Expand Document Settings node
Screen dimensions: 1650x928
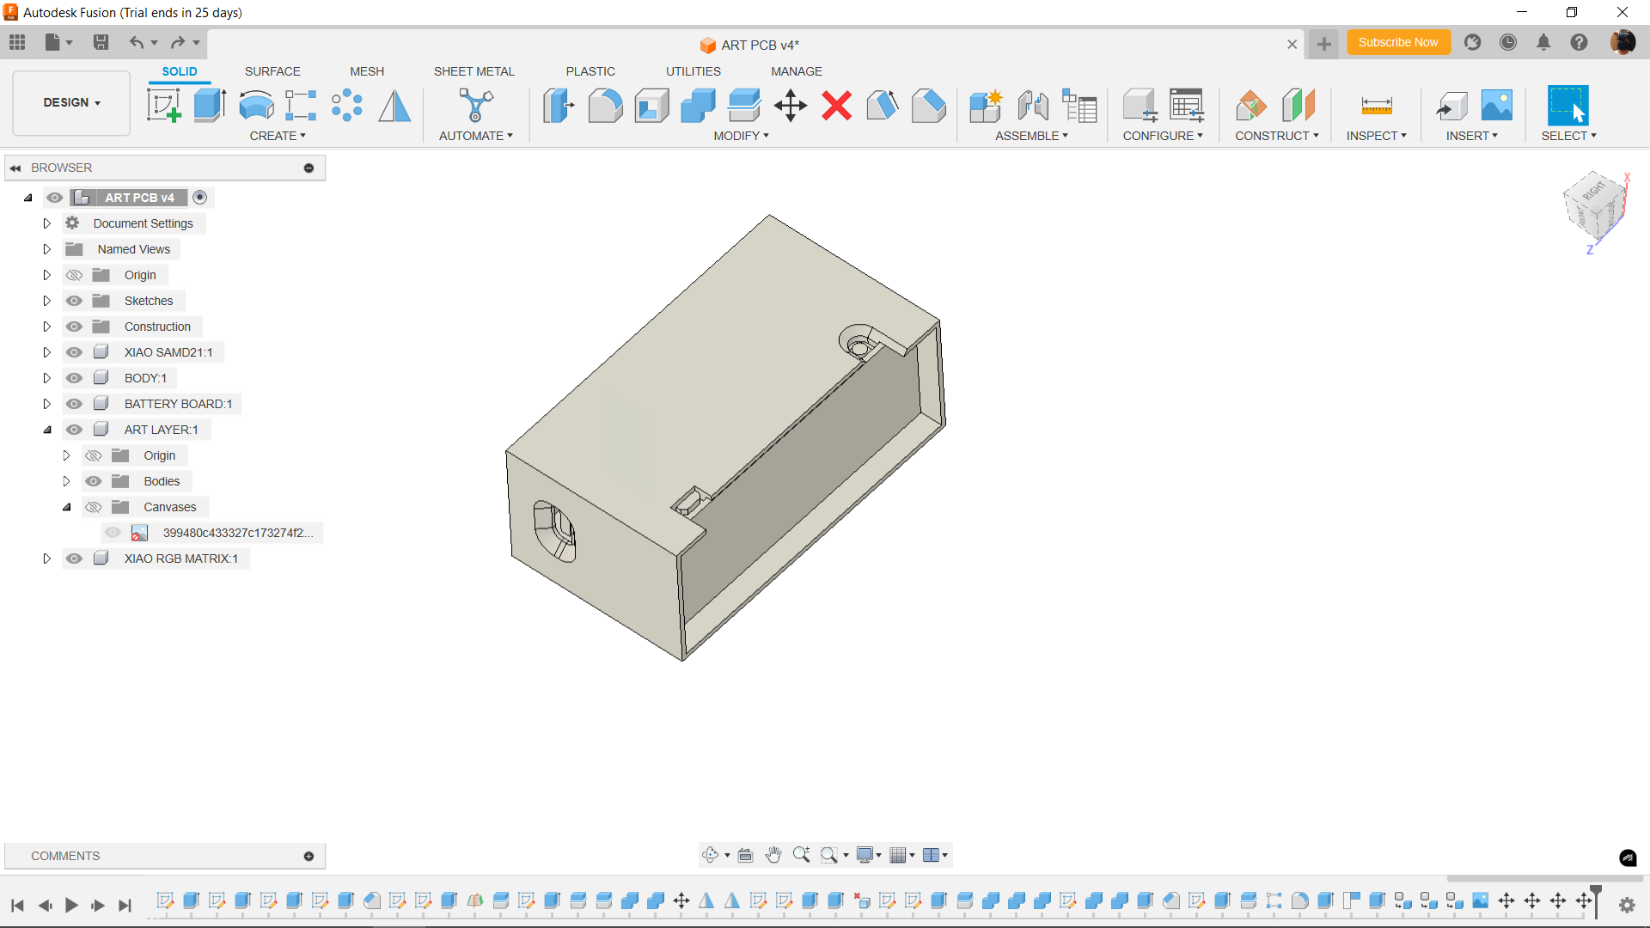(47, 223)
